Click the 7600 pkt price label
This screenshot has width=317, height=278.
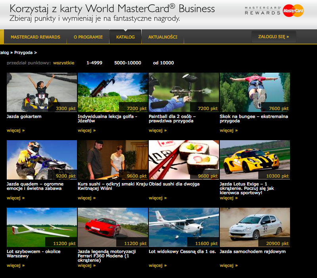279,108
